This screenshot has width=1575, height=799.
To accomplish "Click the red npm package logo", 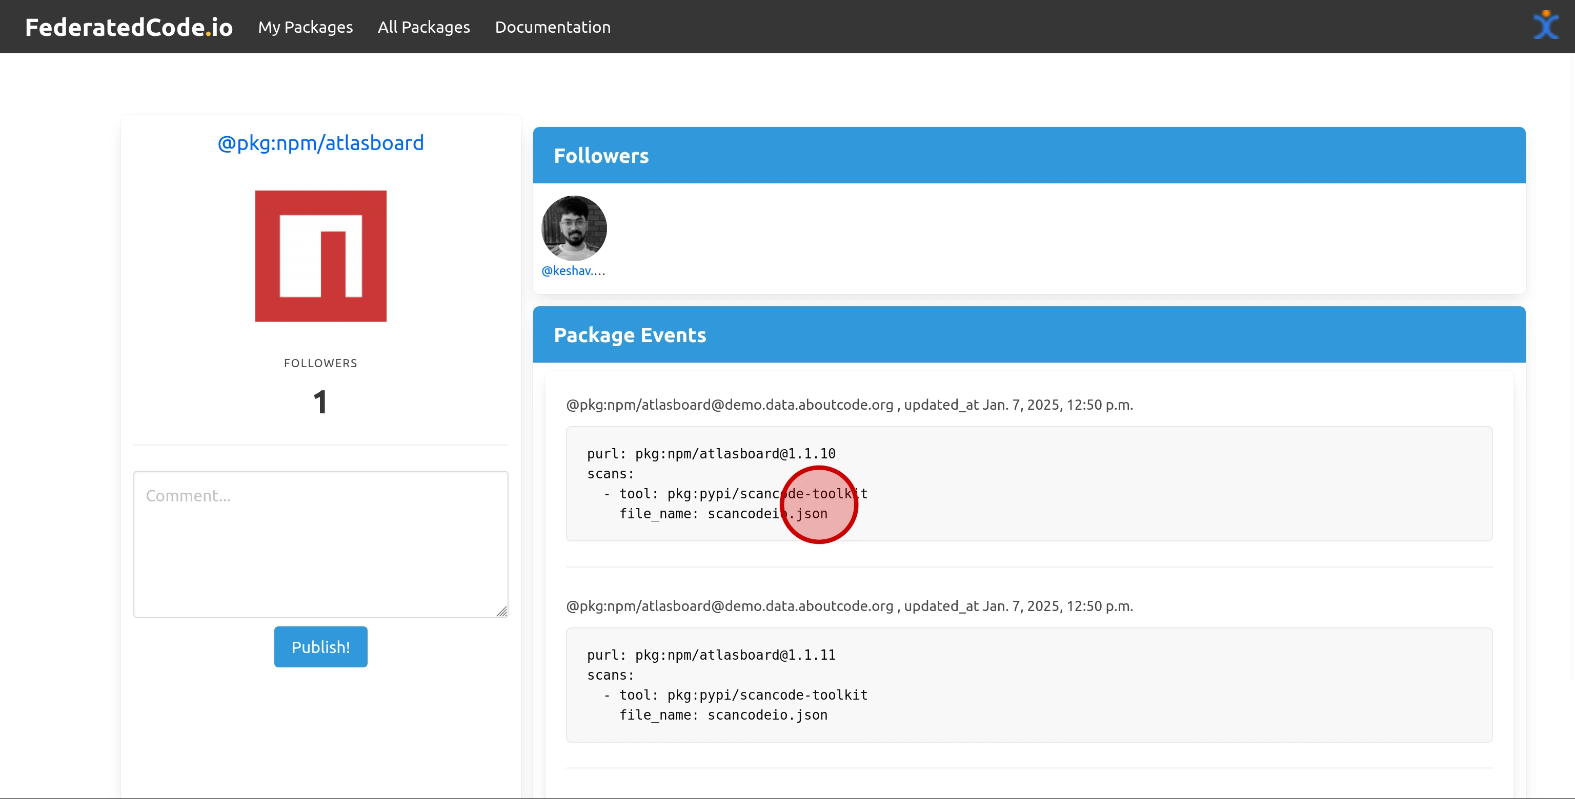I will click(x=321, y=256).
